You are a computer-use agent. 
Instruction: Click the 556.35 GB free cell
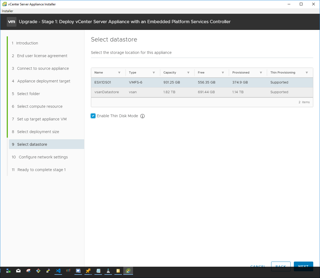click(206, 82)
